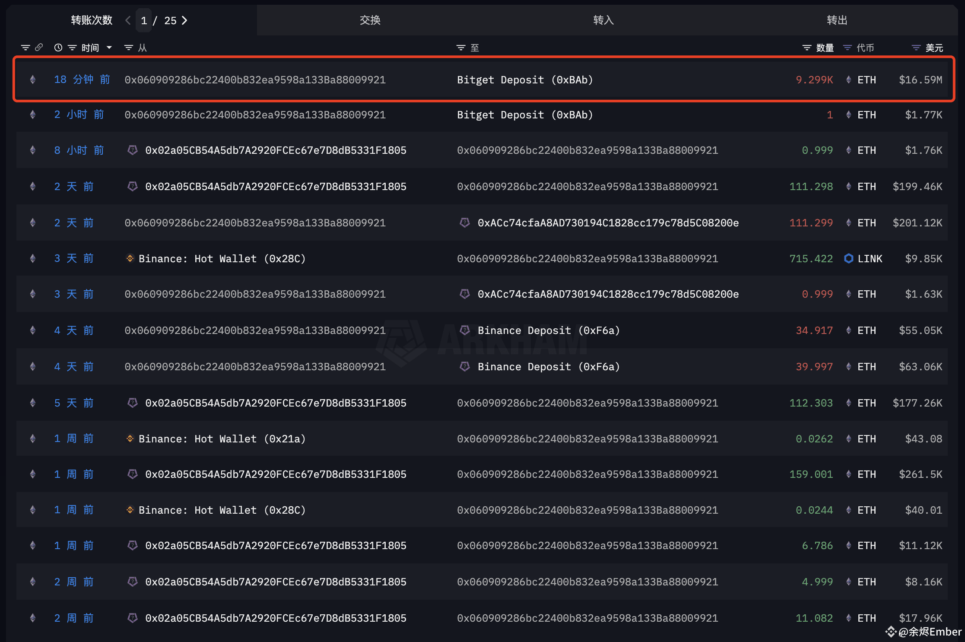Click the filter icon beside 代币 column
The height and width of the screenshot is (642, 965).
pos(848,48)
